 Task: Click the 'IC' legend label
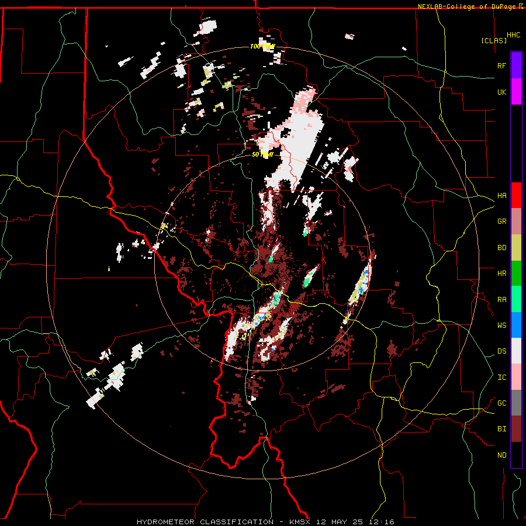[501, 378]
